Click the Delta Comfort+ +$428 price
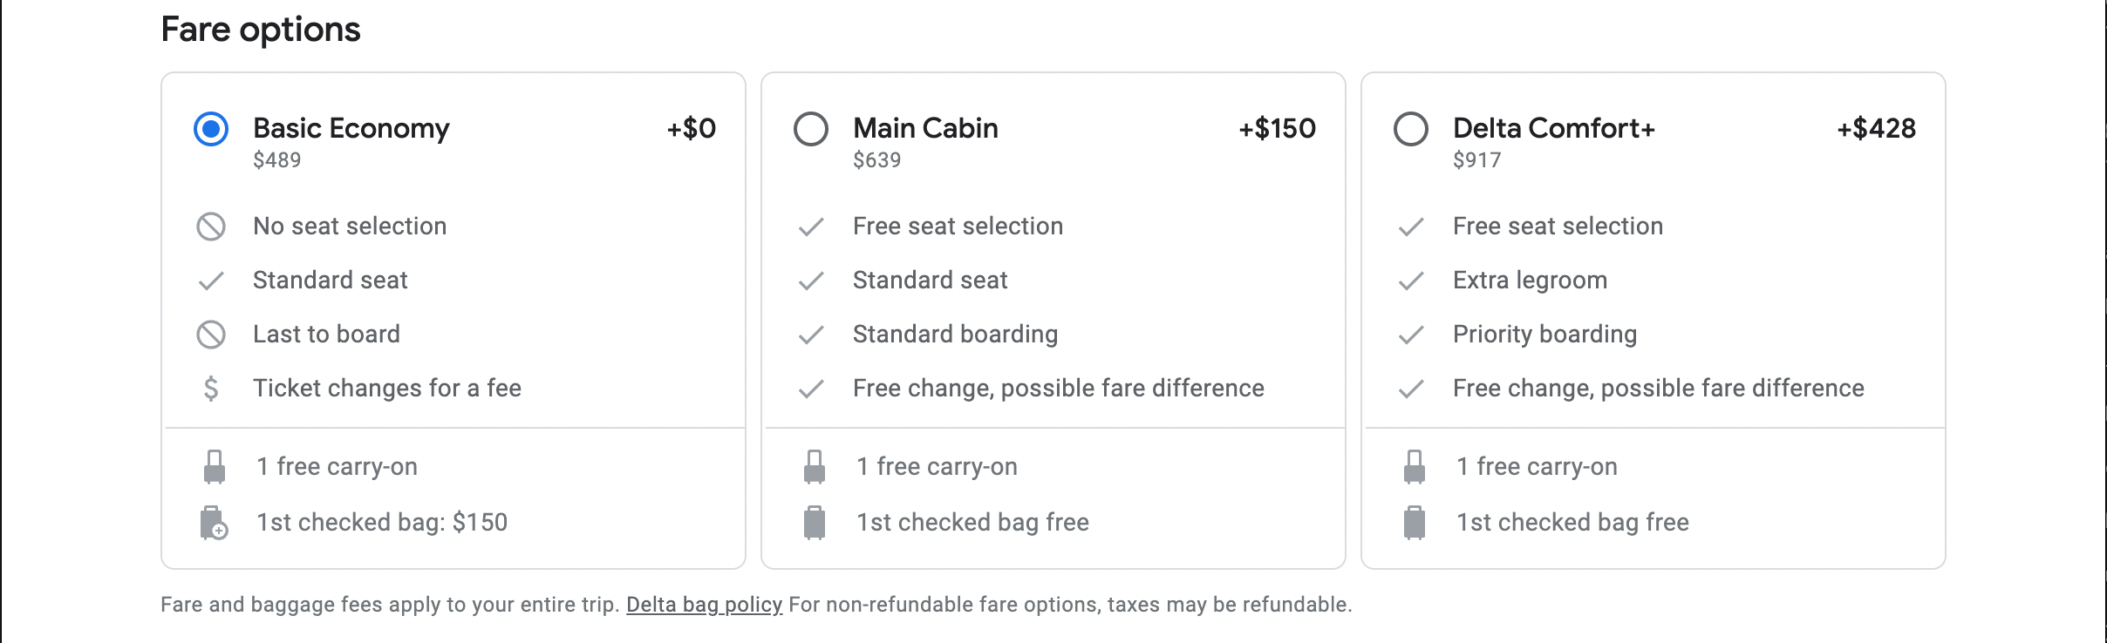The height and width of the screenshot is (643, 2107). coord(1876,129)
